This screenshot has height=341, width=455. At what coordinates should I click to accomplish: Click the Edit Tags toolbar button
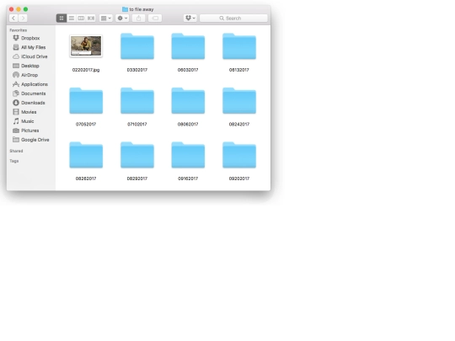(x=155, y=19)
